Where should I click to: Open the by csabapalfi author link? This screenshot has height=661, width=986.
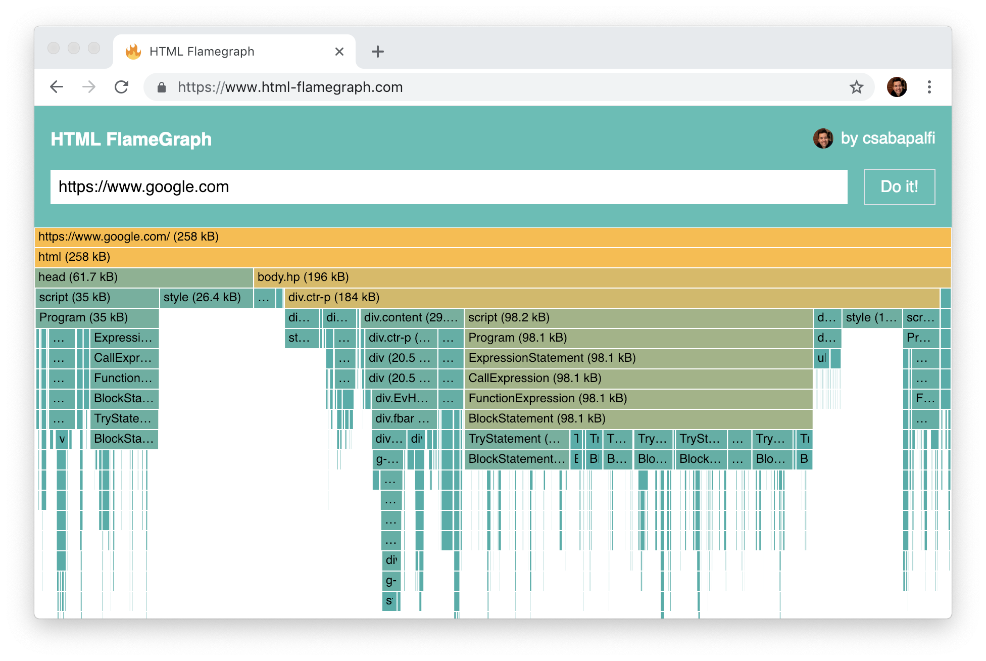click(x=874, y=138)
